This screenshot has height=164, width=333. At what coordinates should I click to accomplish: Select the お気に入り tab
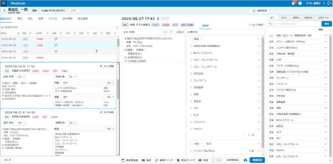[323, 18]
